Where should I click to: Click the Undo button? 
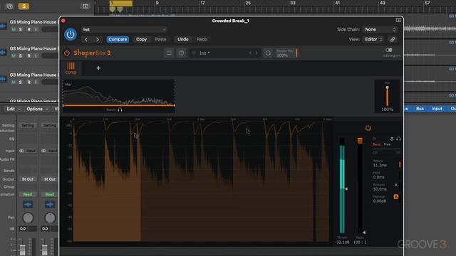(183, 39)
